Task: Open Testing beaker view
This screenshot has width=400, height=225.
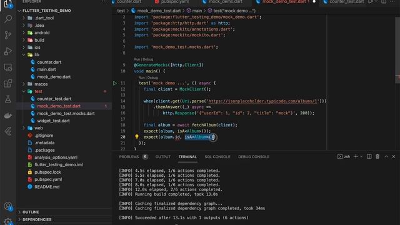Action: click(x=8, y=99)
